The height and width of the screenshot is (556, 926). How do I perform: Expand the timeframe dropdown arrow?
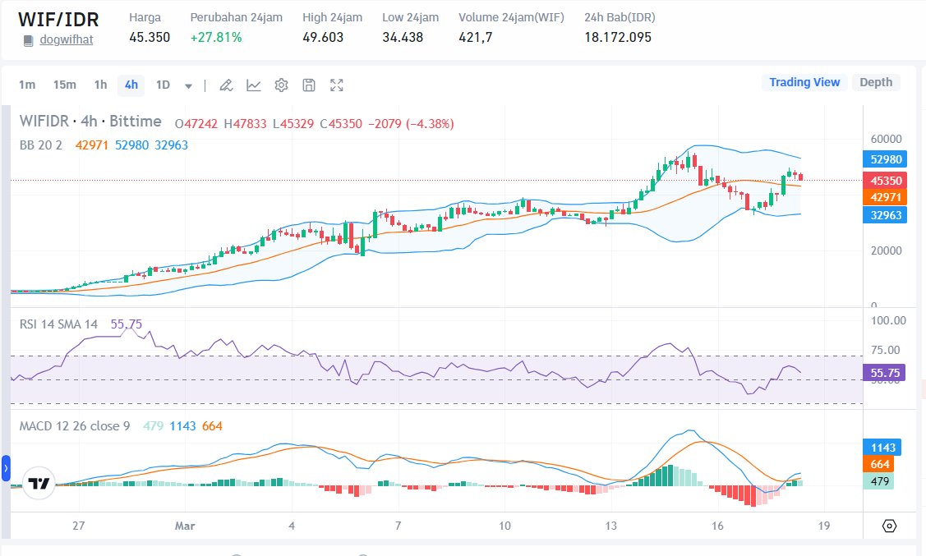(189, 85)
